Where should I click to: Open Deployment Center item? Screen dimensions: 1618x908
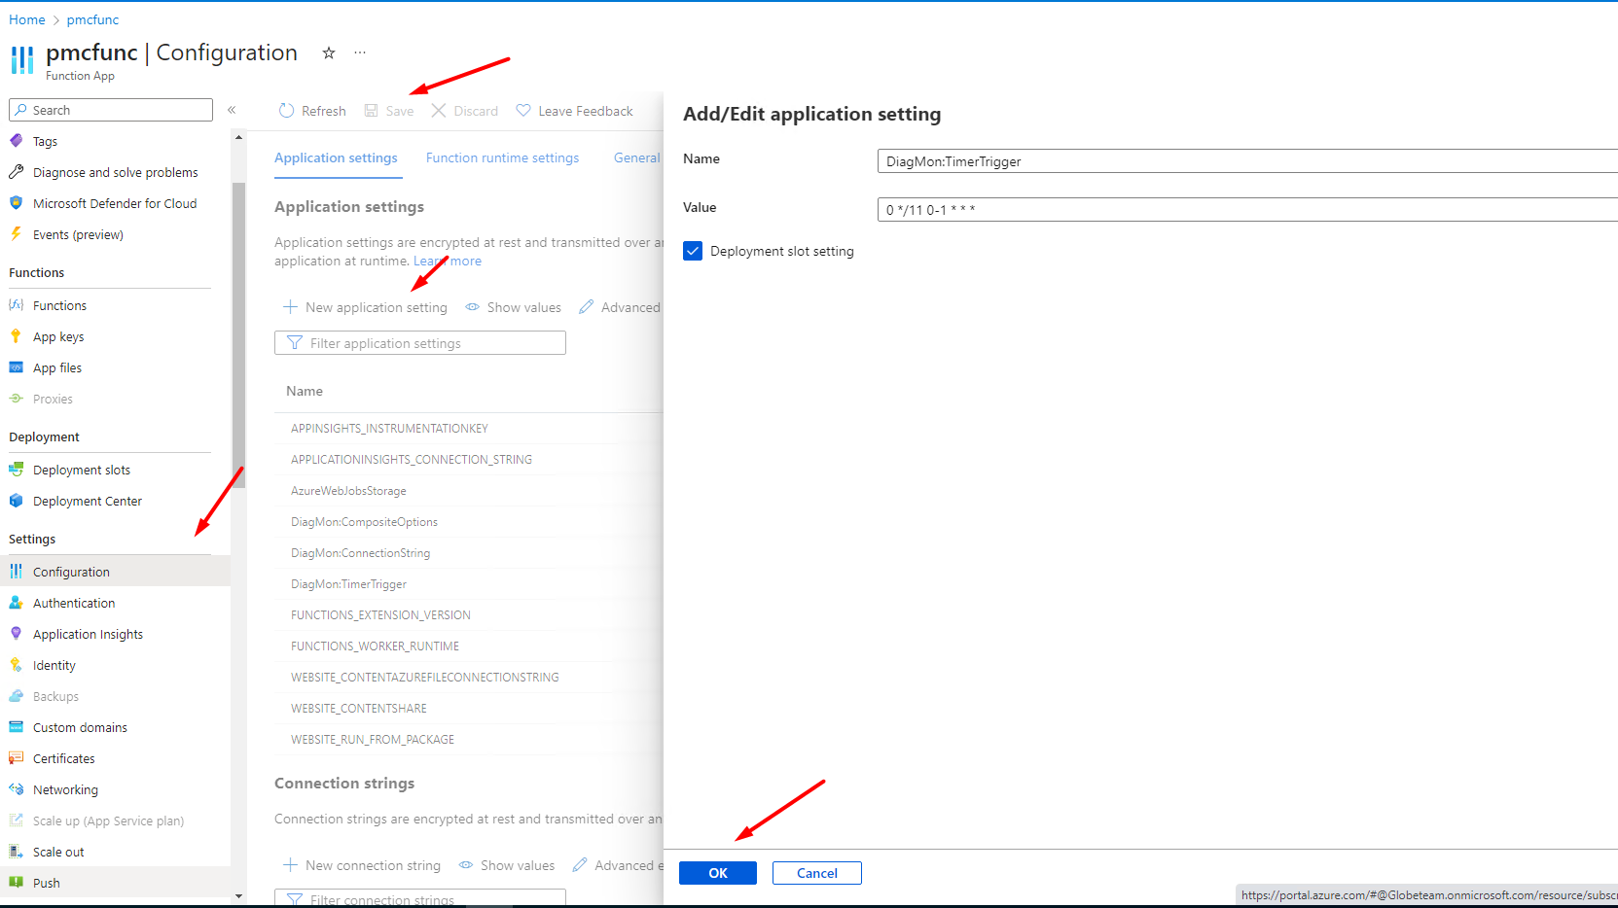click(x=88, y=501)
